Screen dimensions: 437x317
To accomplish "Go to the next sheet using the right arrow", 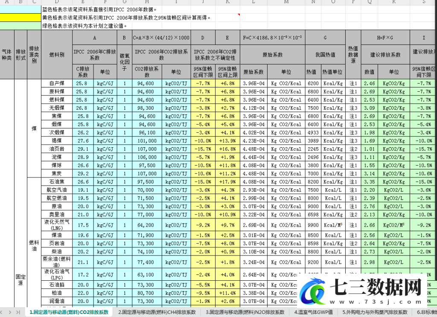I will click(10, 312).
